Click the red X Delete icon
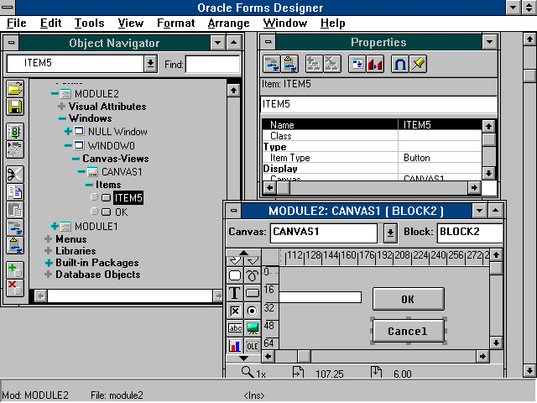 (x=14, y=287)
